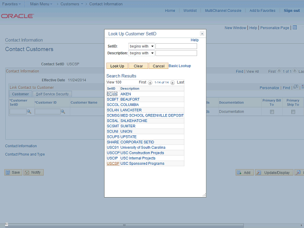Screen dimensions: 304x228
Task: Click the Update/Display button
Action: click(x=274, y=172)
